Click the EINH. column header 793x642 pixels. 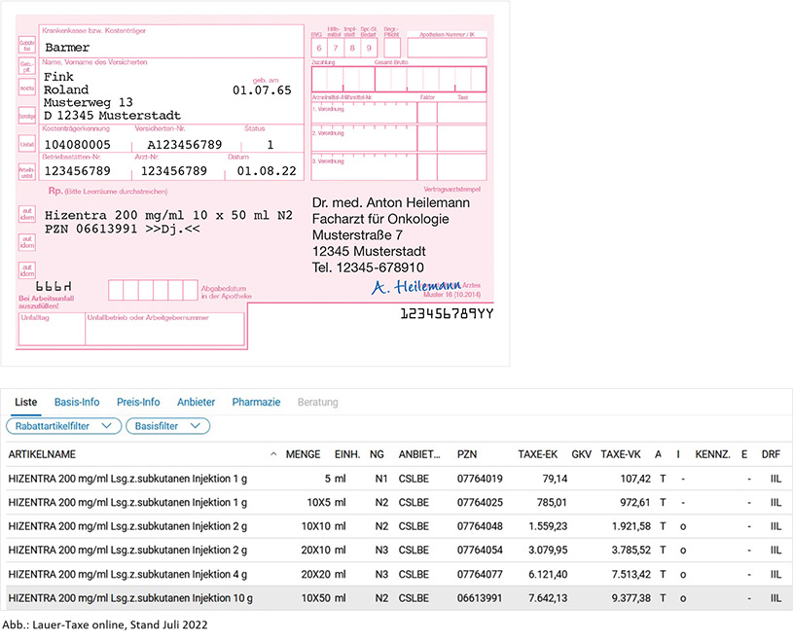347,454
